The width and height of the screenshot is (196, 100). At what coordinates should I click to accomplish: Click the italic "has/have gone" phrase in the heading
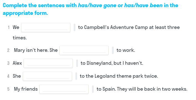97,6
